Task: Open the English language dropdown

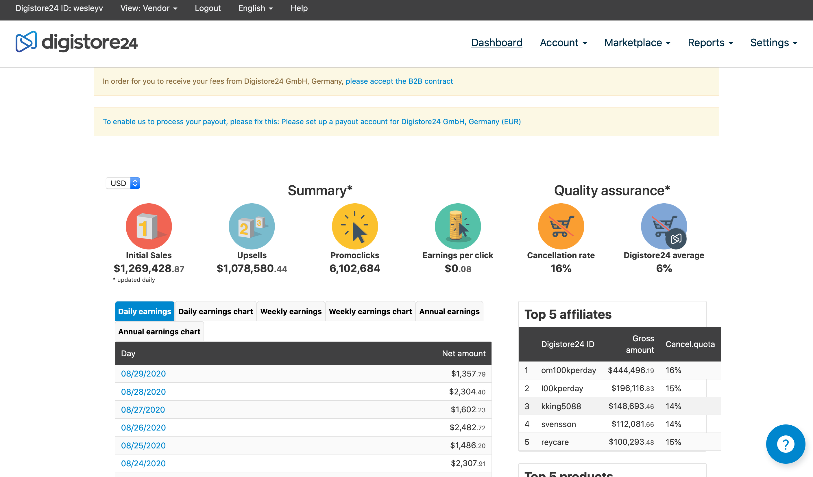Action: [256, 8]
